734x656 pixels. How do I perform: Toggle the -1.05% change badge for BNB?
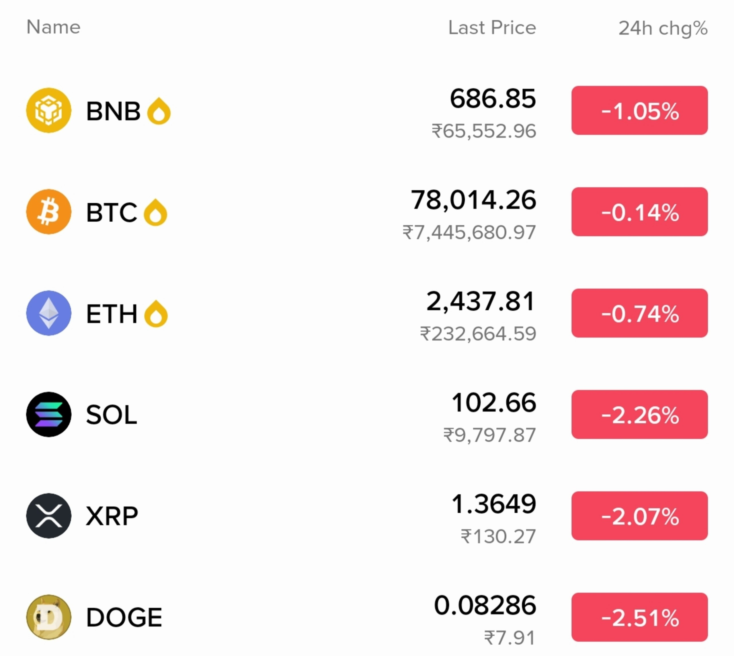(x=640, y=110)
